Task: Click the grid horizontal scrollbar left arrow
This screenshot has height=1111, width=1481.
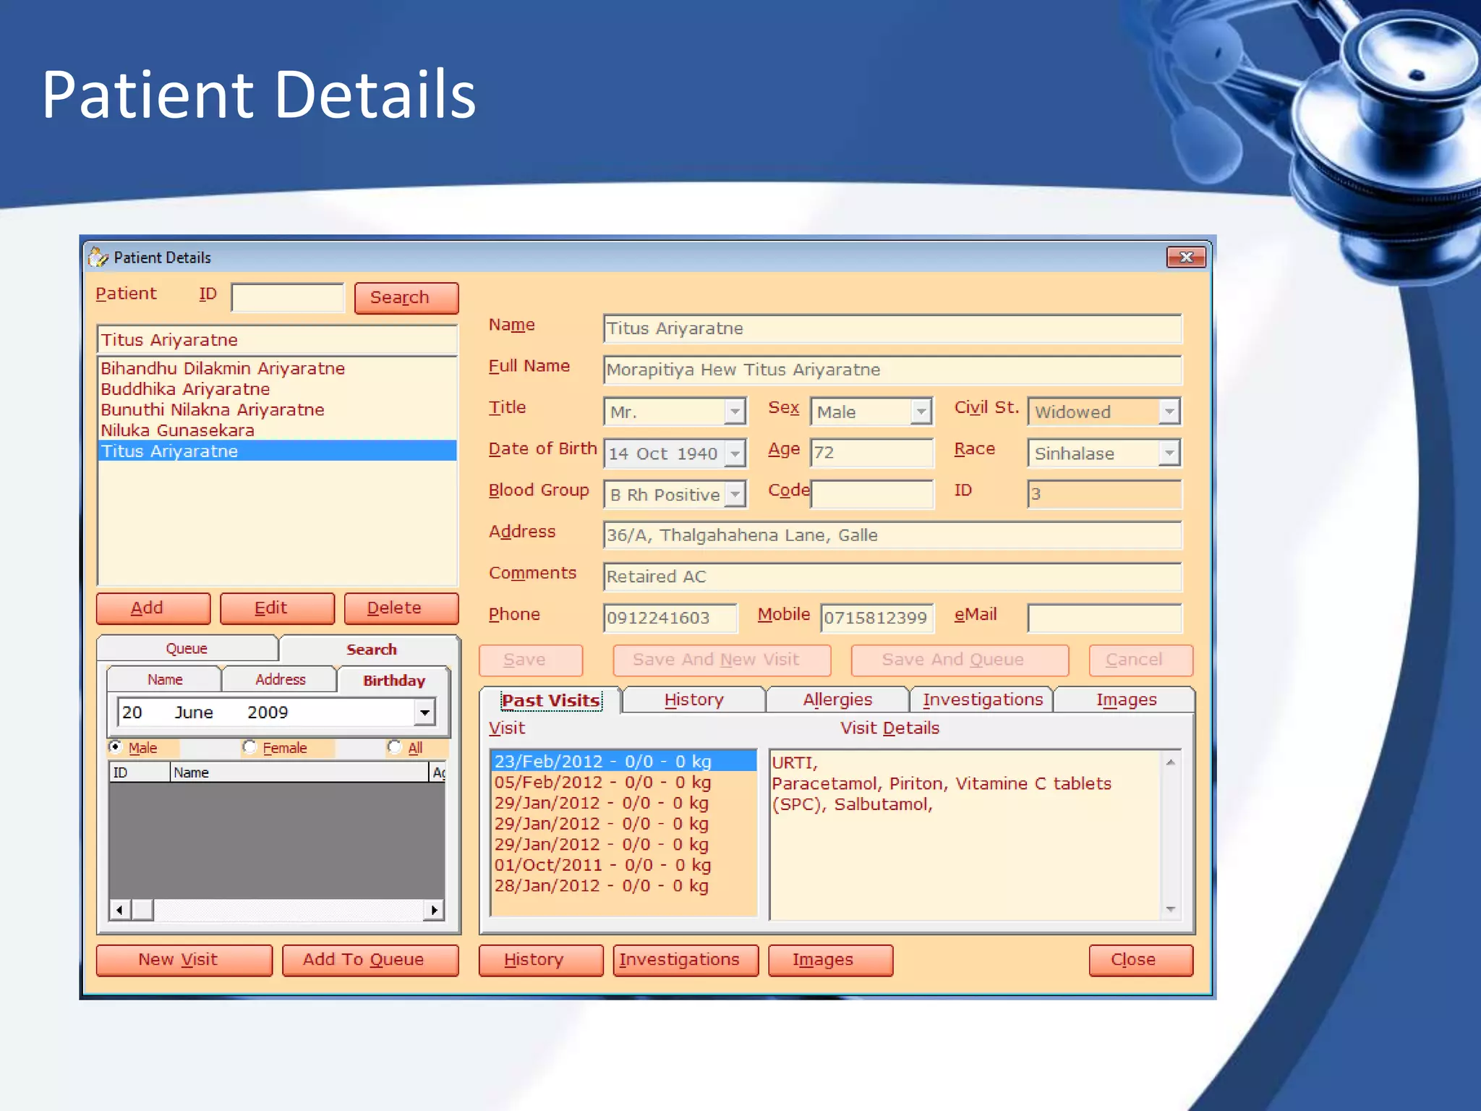Action: (119, 910)
